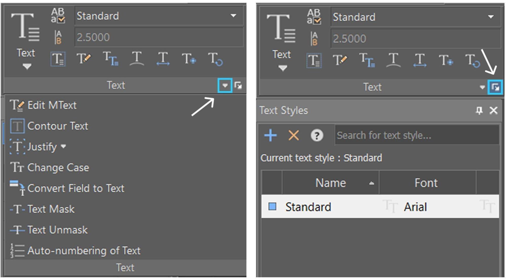The image size is (506, 280).
Task: Select Contour Text tool icon
Action: [x=17, y=126]
